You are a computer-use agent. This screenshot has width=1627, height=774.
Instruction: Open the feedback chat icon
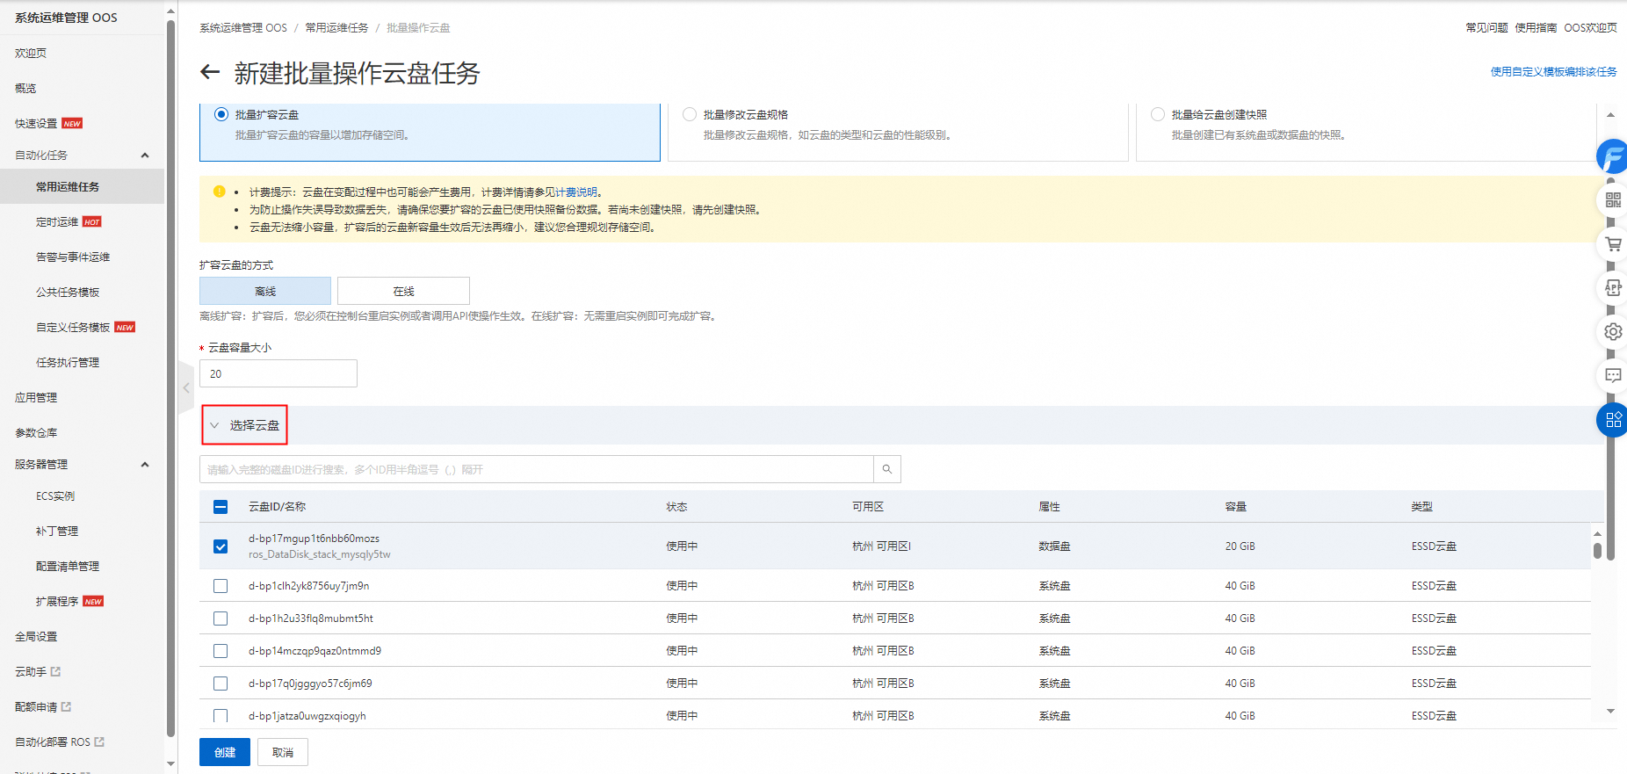click(x=1613, y=376)
